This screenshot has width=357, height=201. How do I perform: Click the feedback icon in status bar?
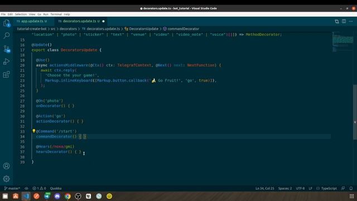coord(343,188)
